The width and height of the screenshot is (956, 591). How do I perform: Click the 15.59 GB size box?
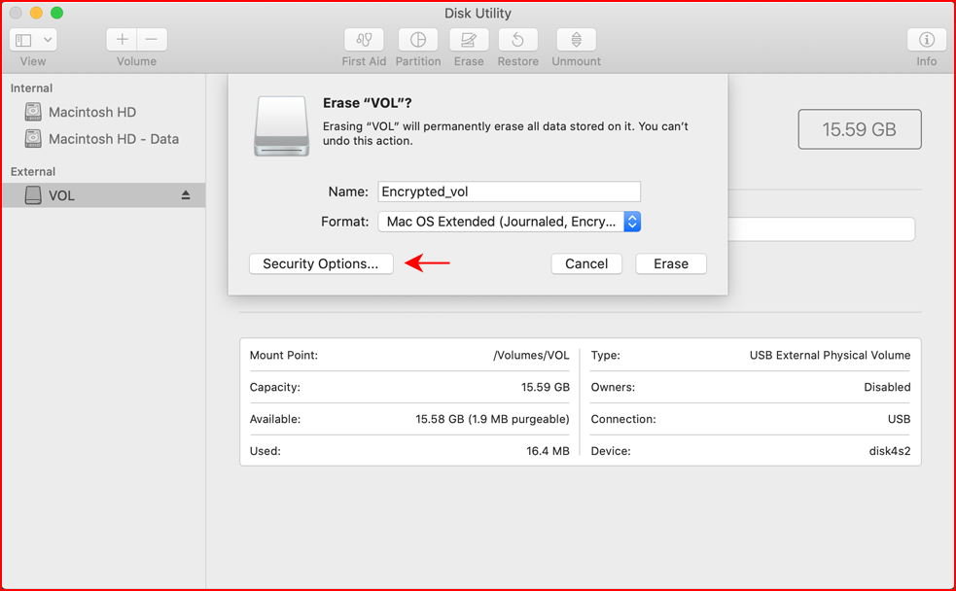[860, 129]
